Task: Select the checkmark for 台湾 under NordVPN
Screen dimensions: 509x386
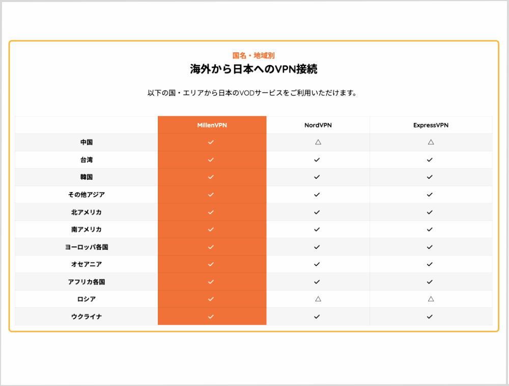Action: (x=317, y=159)
